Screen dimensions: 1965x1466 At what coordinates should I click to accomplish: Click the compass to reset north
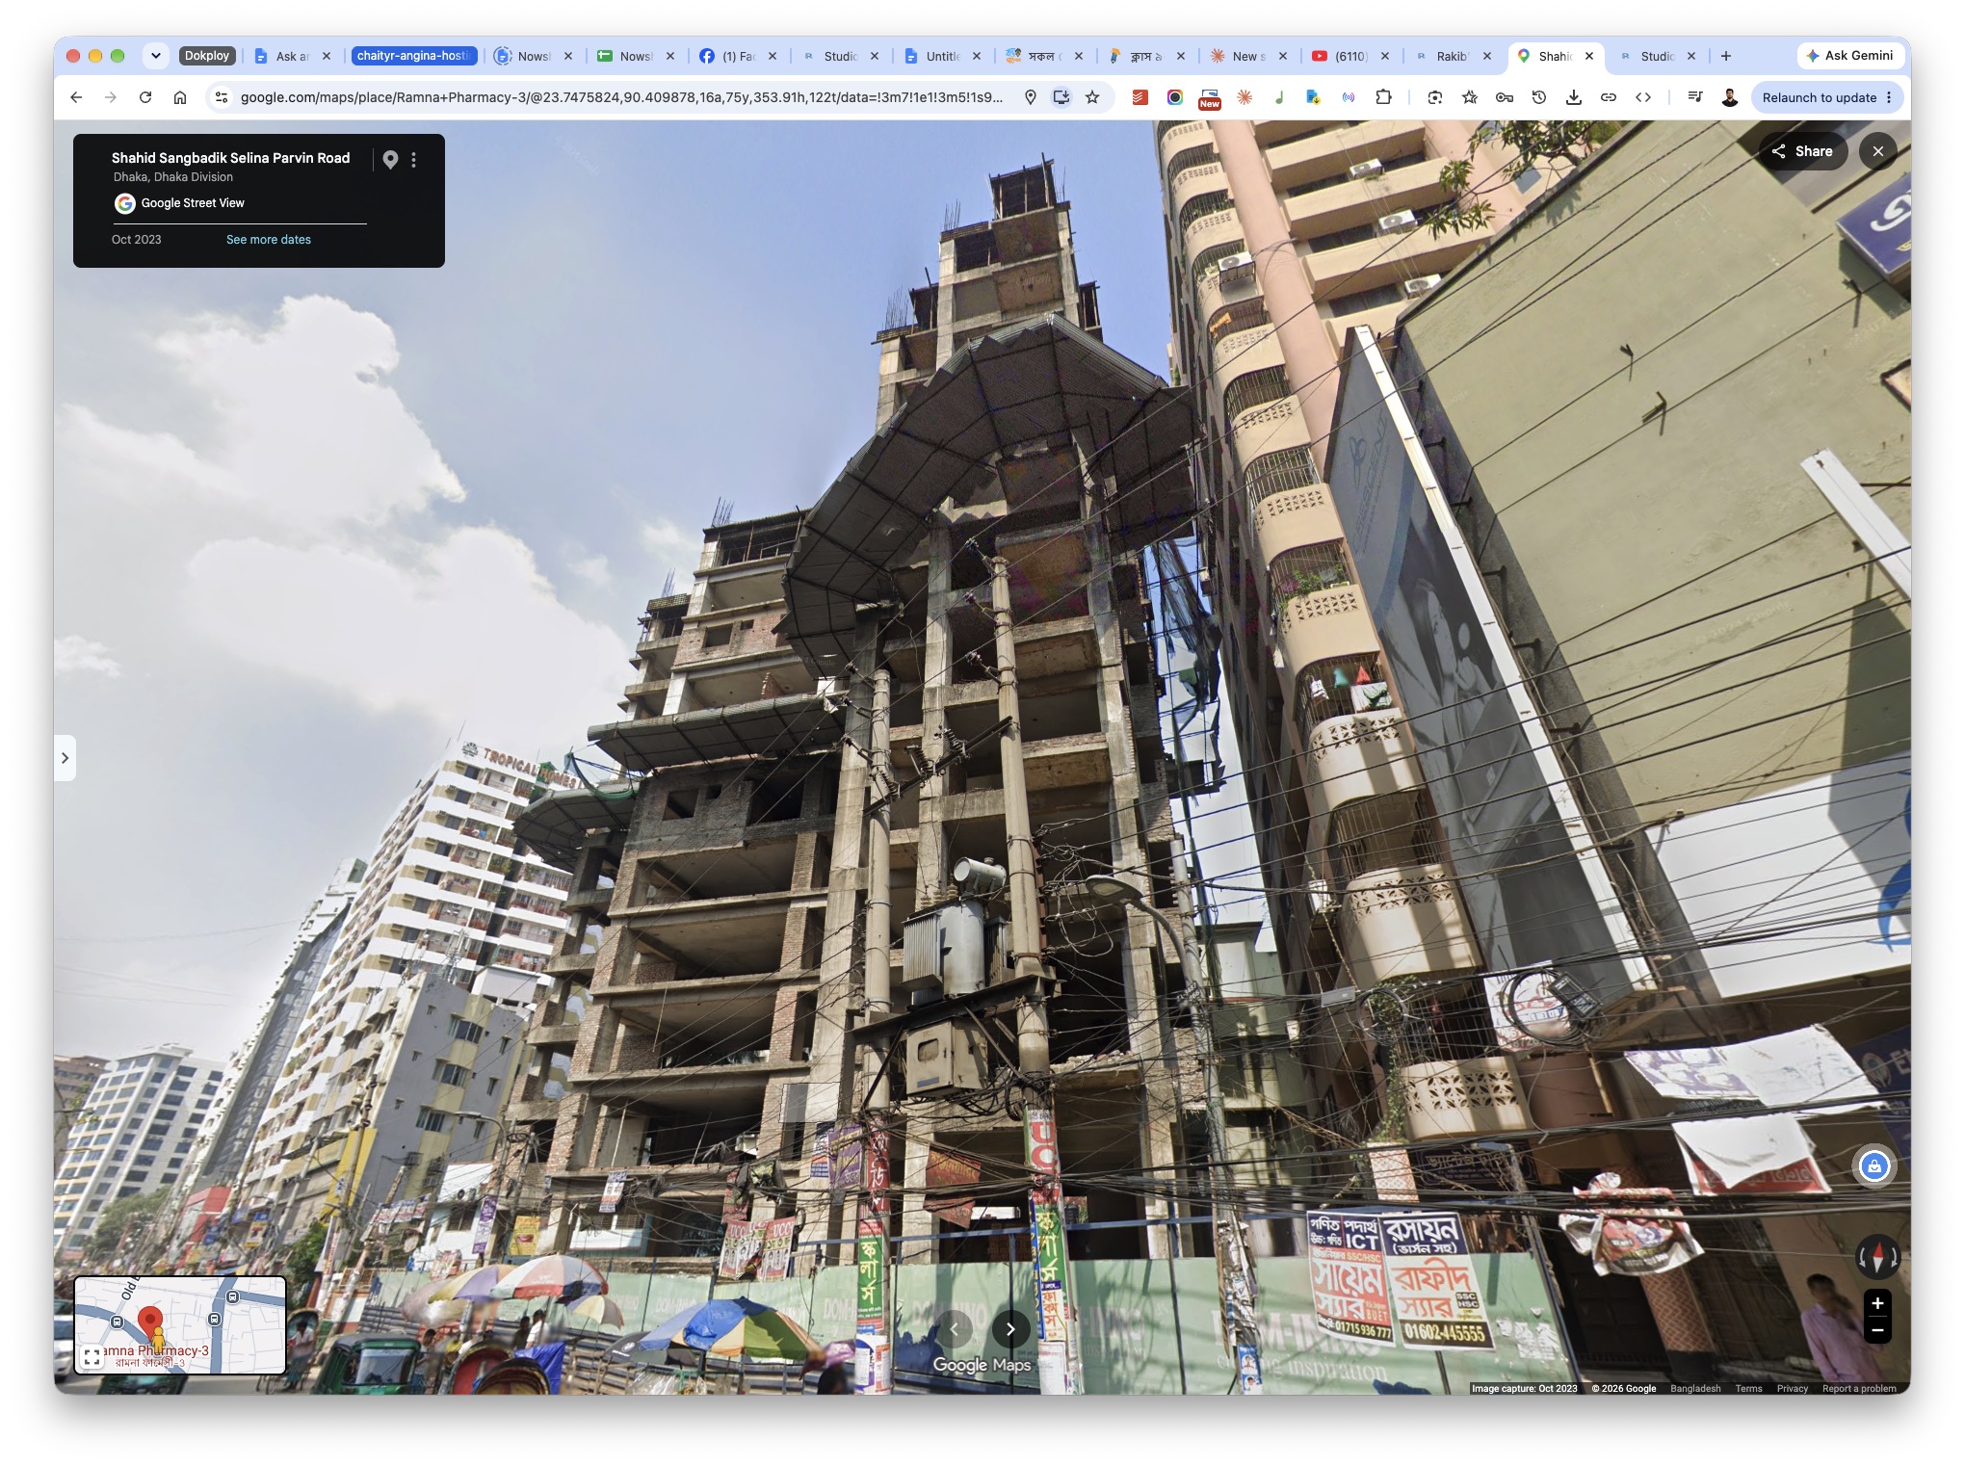[1877, 1257]
